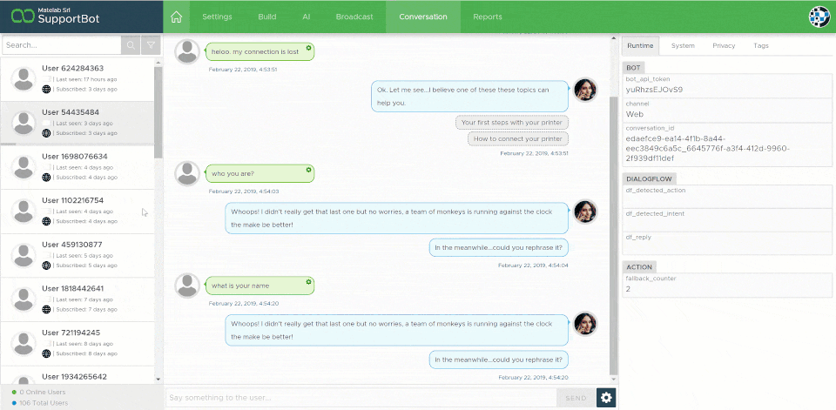This screenshot has height=410, width=836.
Task: Select User 1698076634 in the list
Action: point(77,166)
